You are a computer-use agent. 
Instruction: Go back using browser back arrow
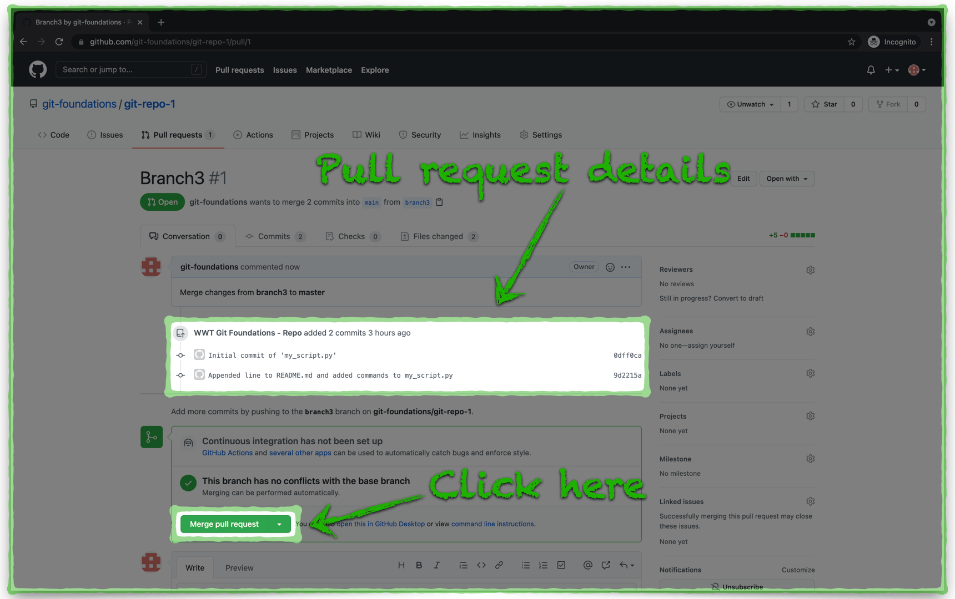[x=23, y=42]
